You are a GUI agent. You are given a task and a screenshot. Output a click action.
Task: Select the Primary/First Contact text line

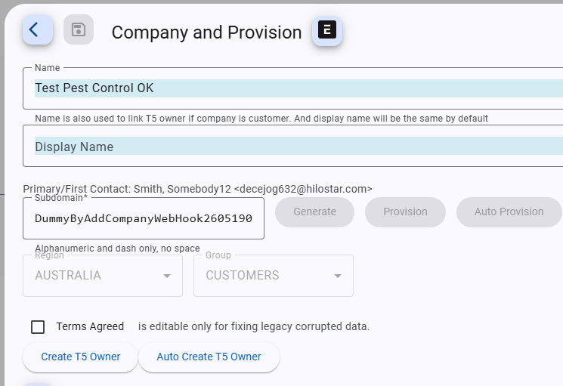click(197, 189)
